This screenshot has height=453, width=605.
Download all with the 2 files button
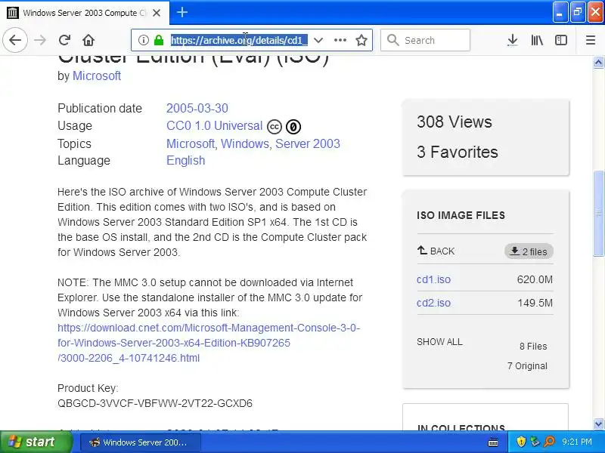(529, 251)
